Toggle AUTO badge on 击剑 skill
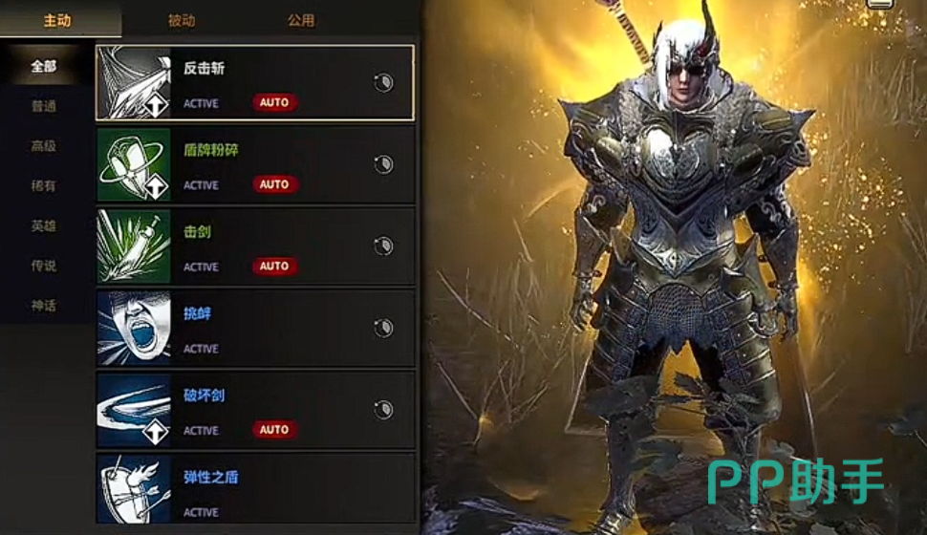 tap(274, 266)
